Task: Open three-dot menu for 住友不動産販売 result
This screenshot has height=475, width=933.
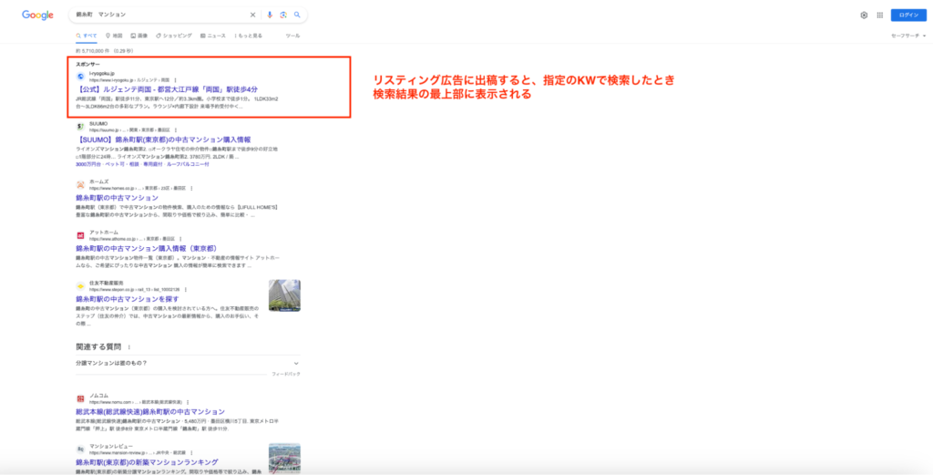Action: 185,289
